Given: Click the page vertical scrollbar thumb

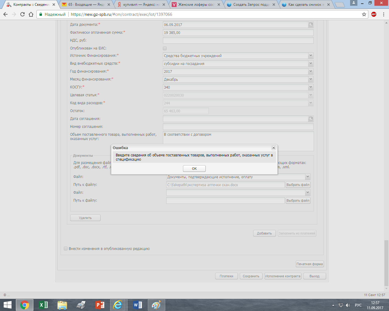Looking at the screenshot, I should point(386,263).
